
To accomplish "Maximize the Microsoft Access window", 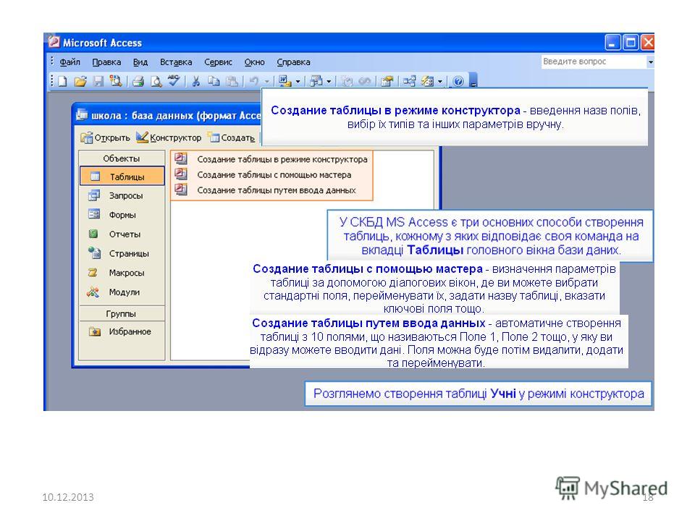I will 631,43.
